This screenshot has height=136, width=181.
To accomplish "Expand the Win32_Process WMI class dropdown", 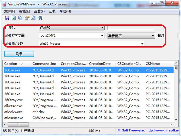I will point(92,44).
